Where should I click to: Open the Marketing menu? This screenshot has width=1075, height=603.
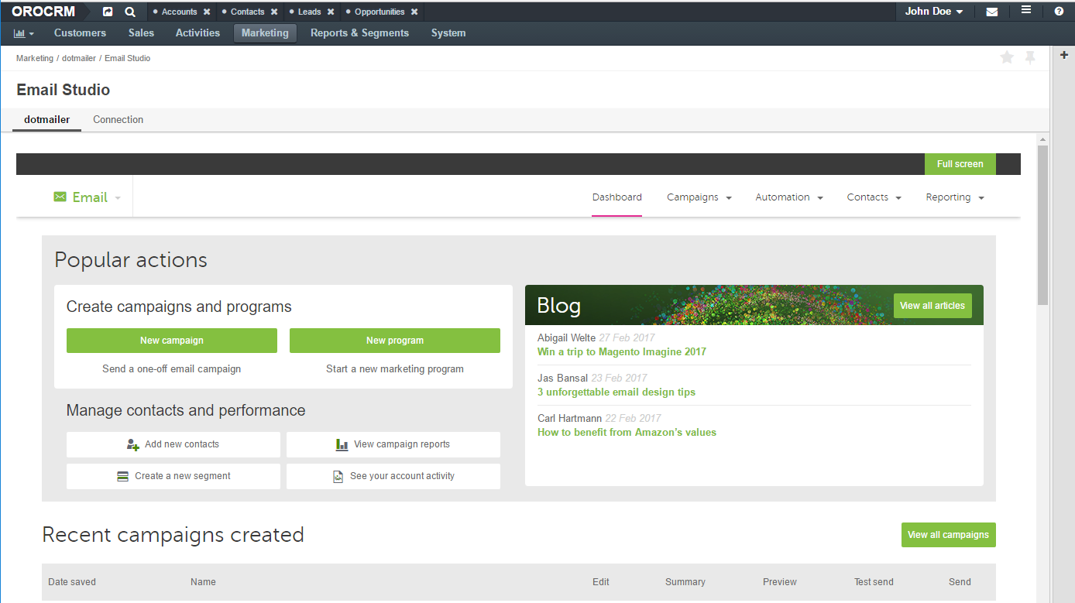click(265, 33)
